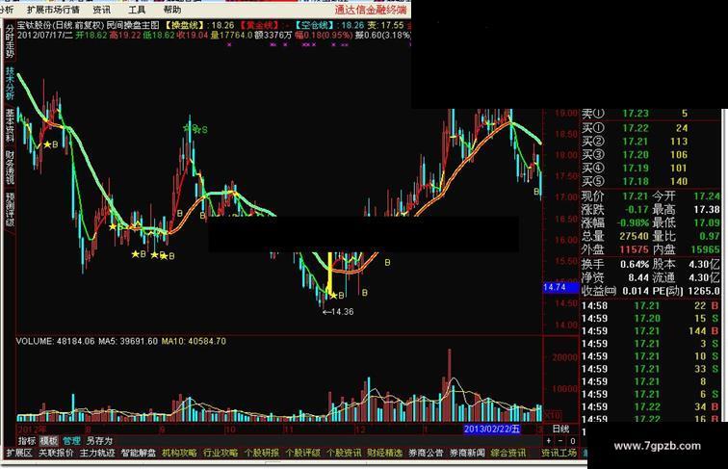Image resolution: width=728 pixels, height=469 pixels.
Task: Click the 通达信金融终端 title text
Action: point(371,10)
